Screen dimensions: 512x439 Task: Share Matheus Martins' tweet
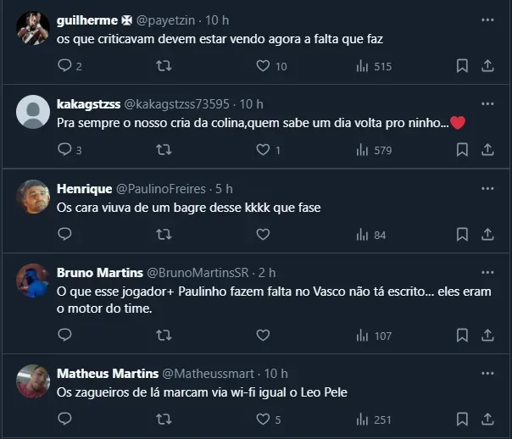(x=487, y=419)
